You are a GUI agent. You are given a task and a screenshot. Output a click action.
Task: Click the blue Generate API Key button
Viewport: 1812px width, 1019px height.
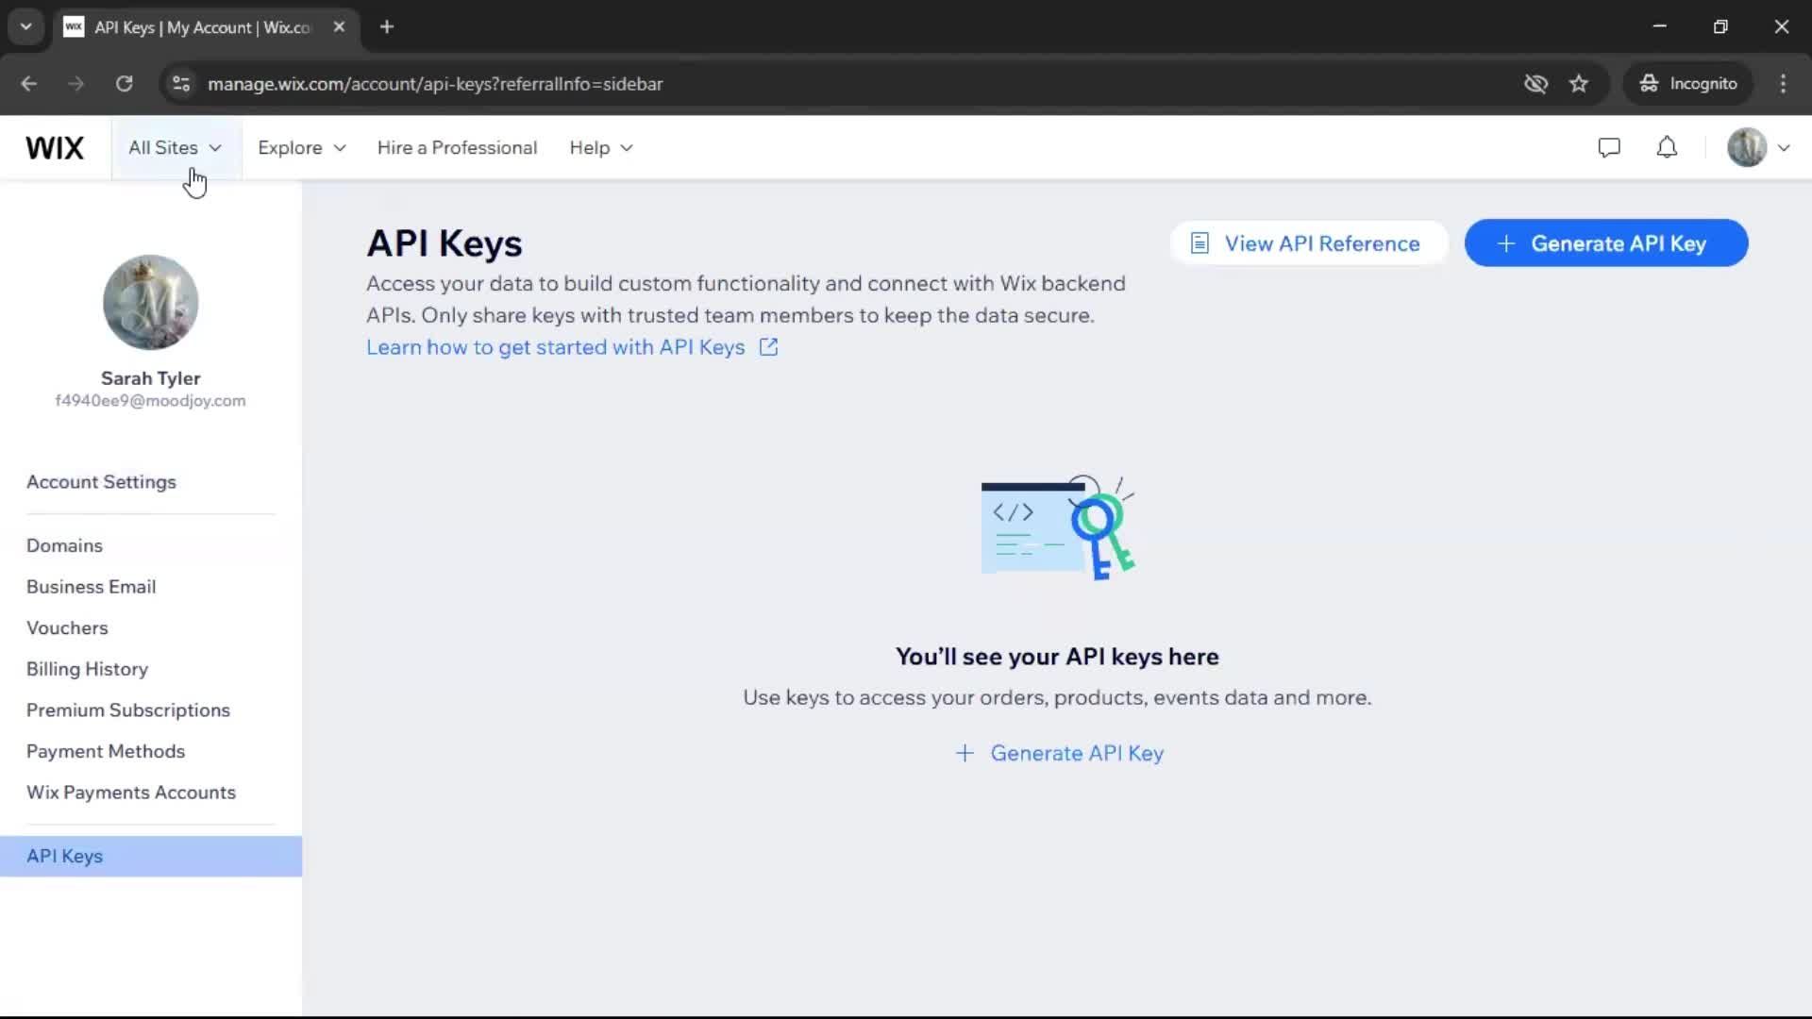(x=1606, y=243)
